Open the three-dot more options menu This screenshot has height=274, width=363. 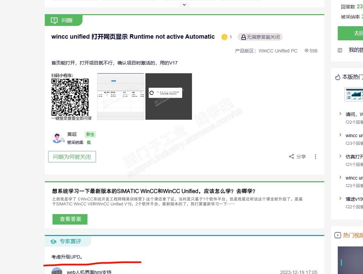(x=315, y=157)
